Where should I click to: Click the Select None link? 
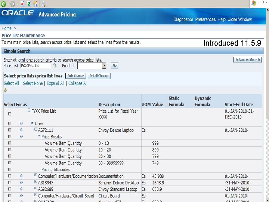(x=33, y=83)
